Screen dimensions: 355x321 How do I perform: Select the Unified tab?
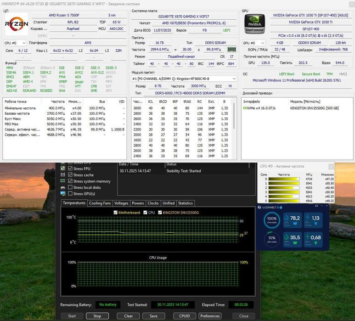pyautogui.click(x=169, y=203)
